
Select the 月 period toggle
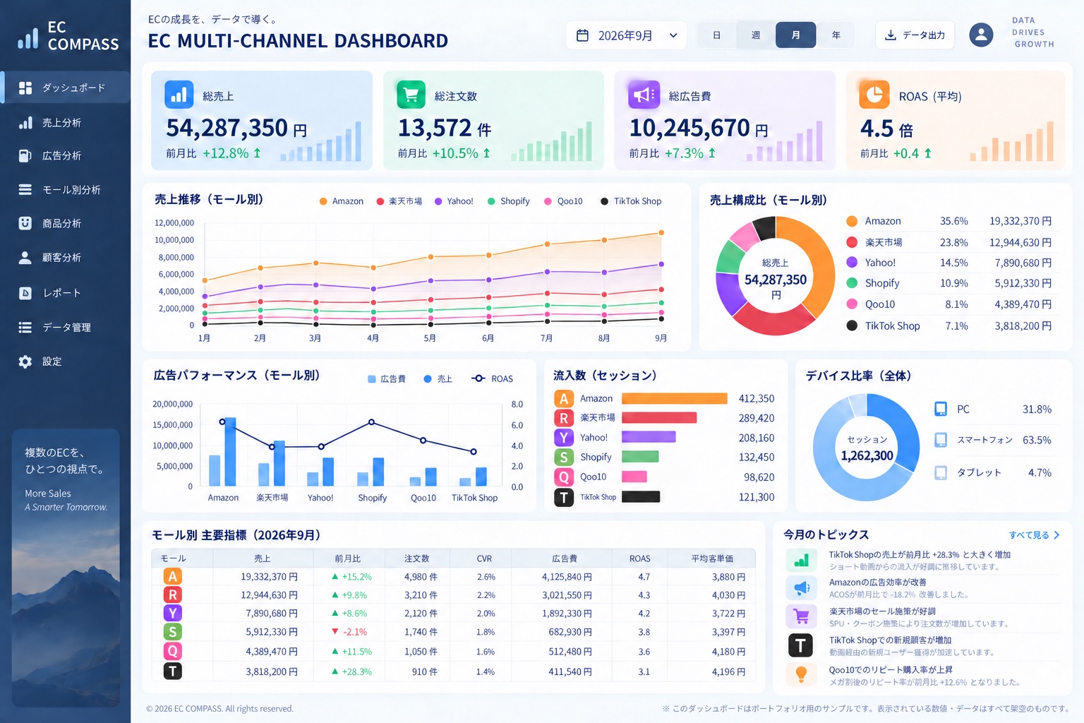point(796,35)
